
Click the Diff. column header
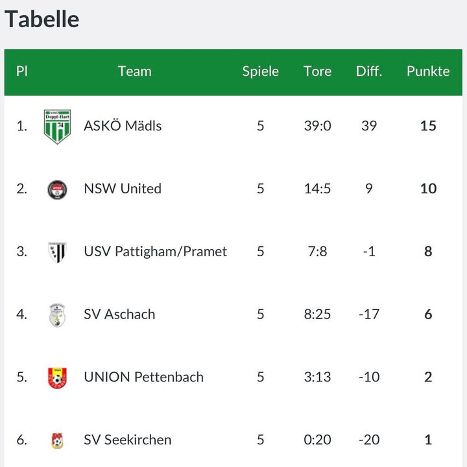pyautogui.click(x=369, y=71)
